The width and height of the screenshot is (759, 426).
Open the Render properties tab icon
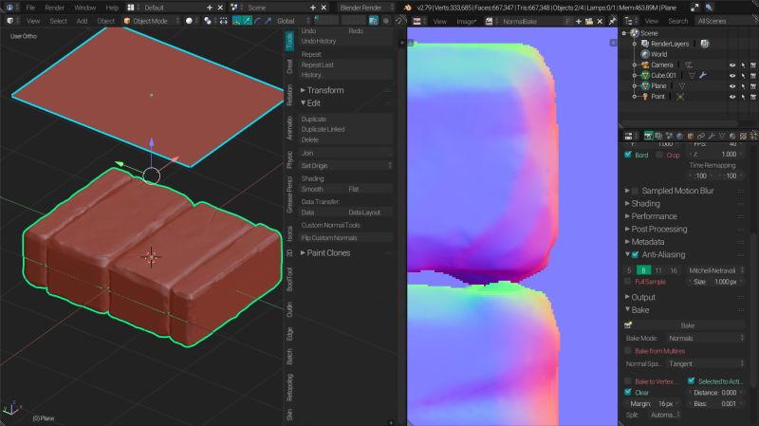tap(648, 136)
